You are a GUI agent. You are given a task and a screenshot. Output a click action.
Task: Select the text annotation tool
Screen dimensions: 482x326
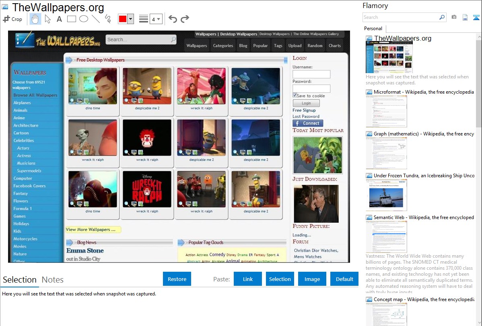coord(59,19)
